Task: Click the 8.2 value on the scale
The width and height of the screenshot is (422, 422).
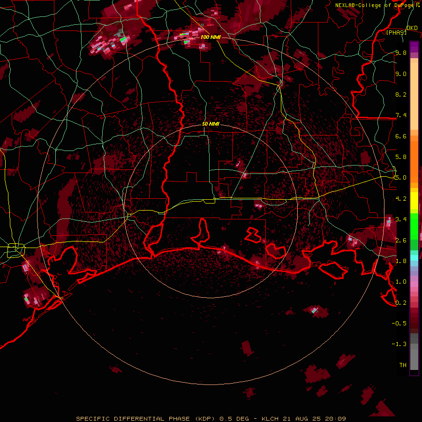Action: (401, 94)
